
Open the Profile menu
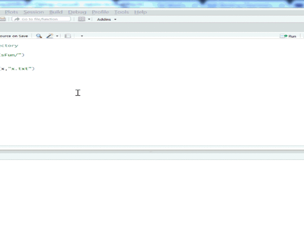tap(100, 12)
